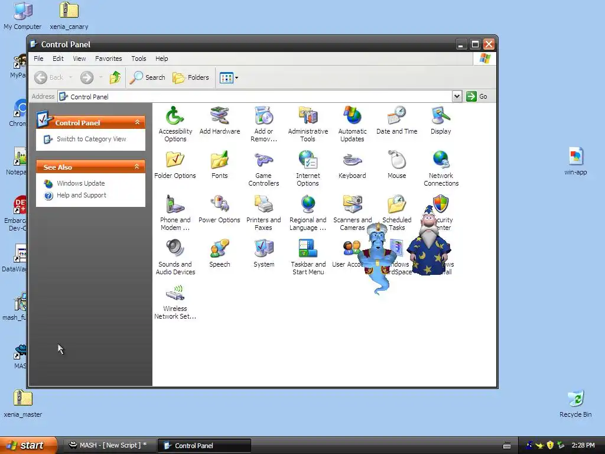The height and width of the screenshot is (454, 605).
Task: Open Help and Support link
Action: tap(82, 195)
